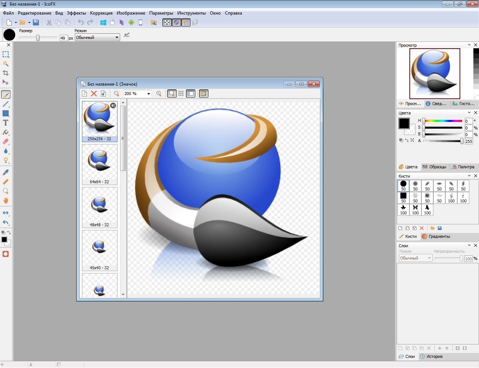Switch to the Образцы tab
This screenshot has width=479, height=368.
(x=434, y=167)
